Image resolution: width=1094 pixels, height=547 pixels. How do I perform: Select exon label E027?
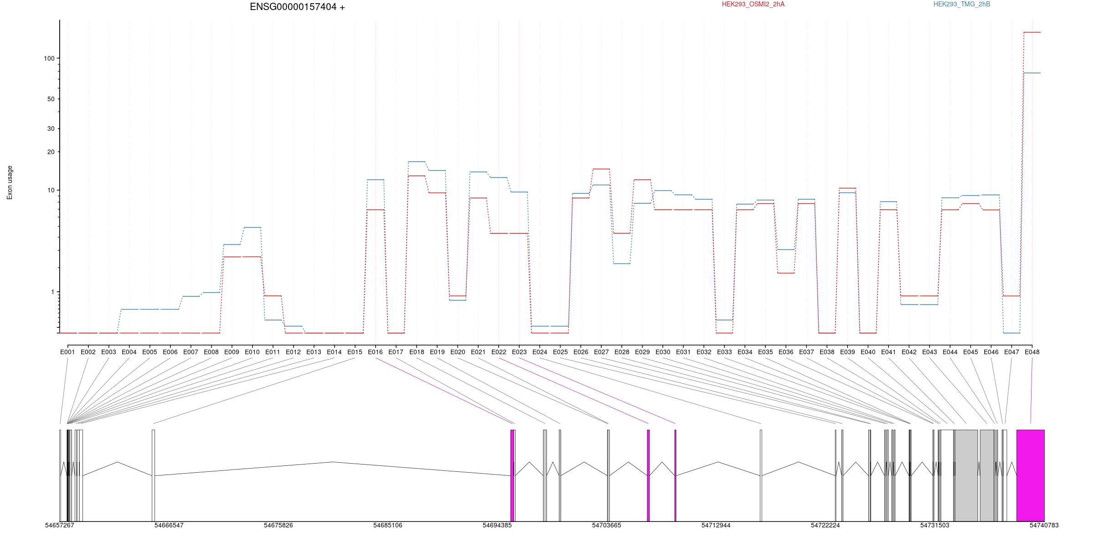click(x=601, y=352)
